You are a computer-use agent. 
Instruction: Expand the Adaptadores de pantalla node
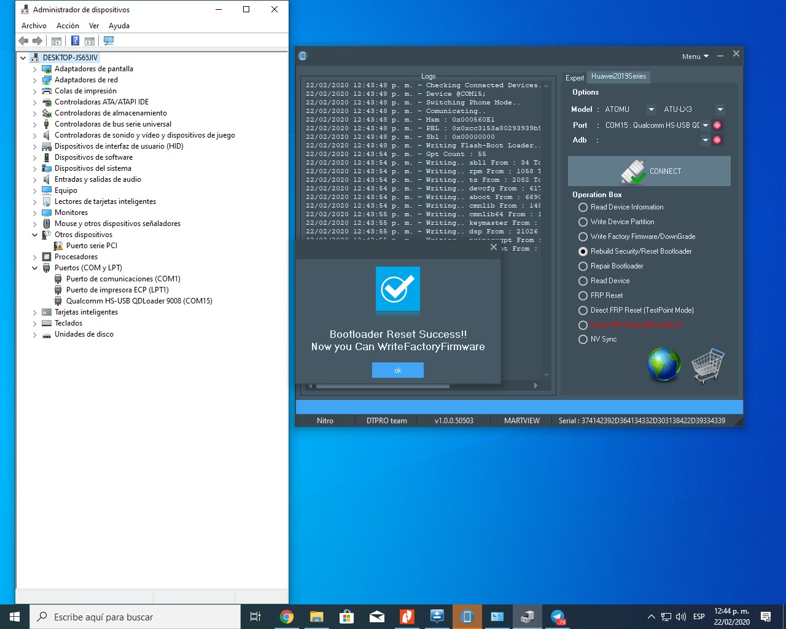pyautogui.click(x=35, y=69)
